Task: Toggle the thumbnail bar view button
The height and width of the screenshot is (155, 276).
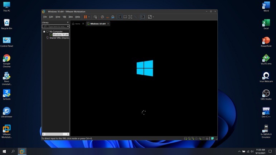Action: (x=125, y=17)
